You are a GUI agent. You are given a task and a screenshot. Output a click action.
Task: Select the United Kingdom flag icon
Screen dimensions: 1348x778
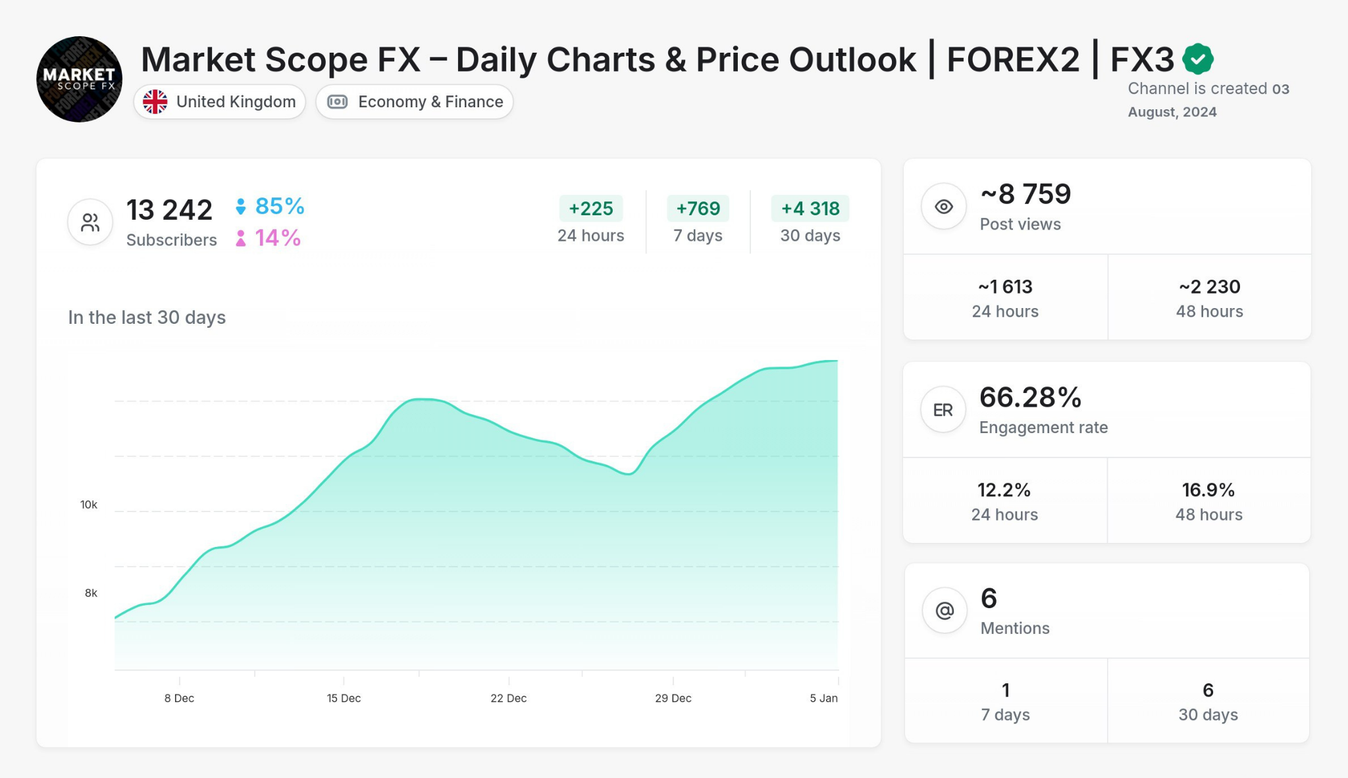click(157, 101)
